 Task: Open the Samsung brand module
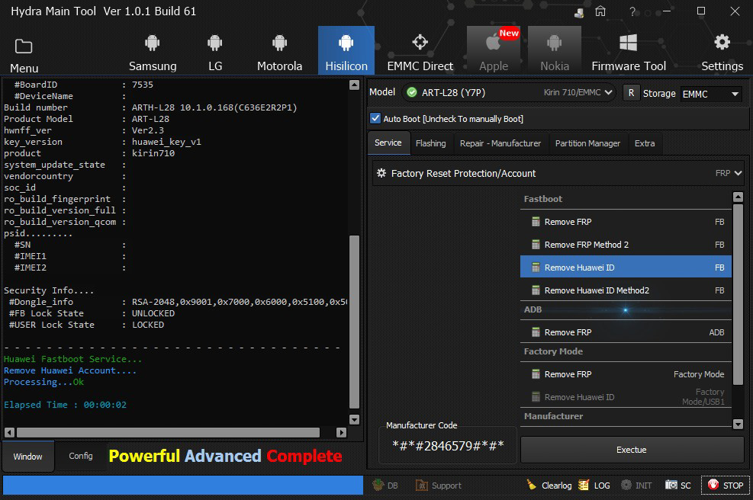(x=153, y=51)
